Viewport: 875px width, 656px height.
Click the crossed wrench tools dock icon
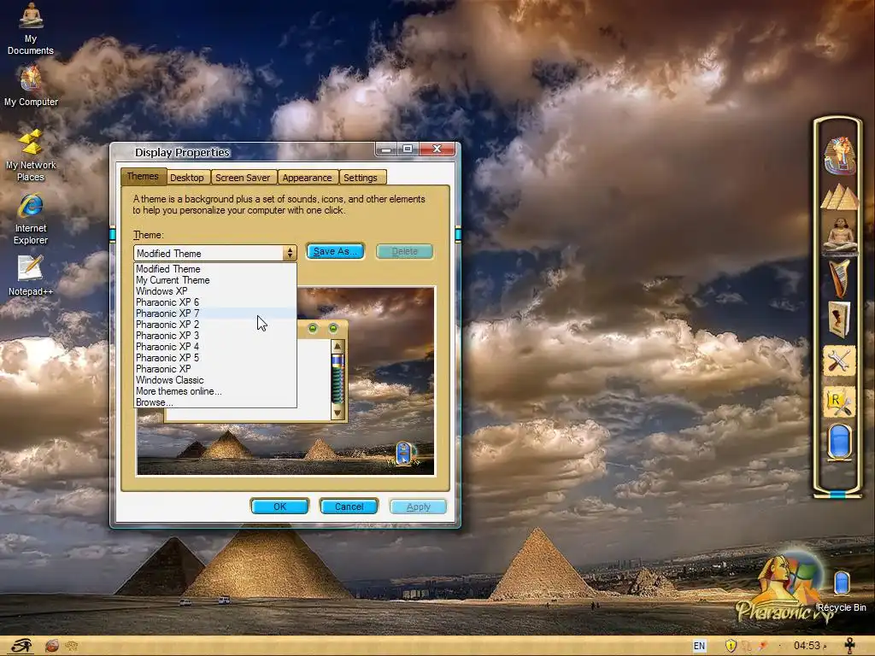pyautogui.click(x=839, y=361)
